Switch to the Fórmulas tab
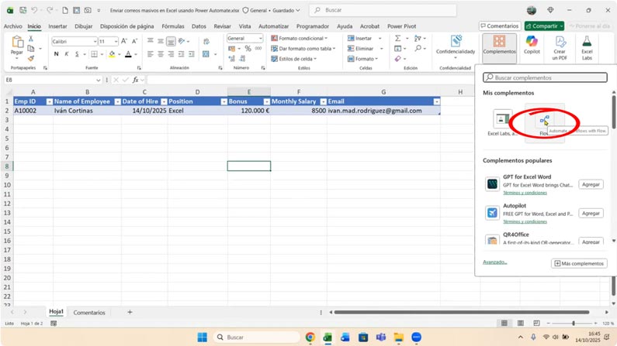The height and width of the screenshot is (346, 617). click(173, 26)
